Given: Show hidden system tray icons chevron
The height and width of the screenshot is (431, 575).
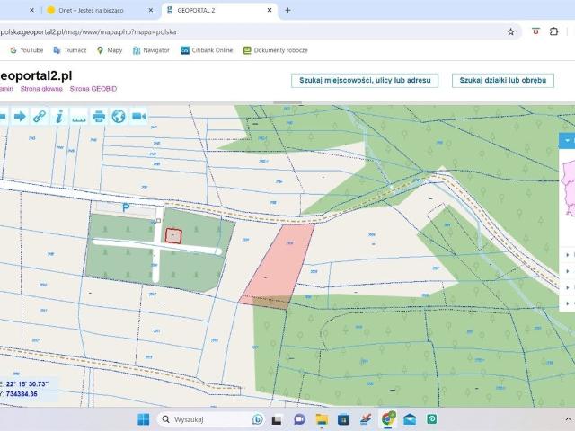Looking at the screenshot, I should 569,419.
